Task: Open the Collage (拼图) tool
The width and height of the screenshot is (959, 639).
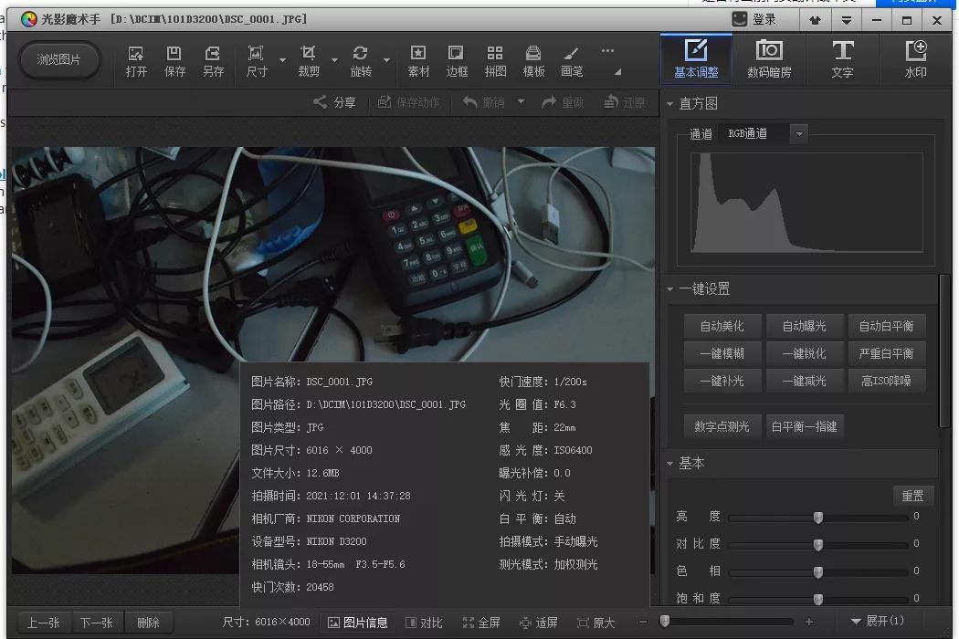Action: click(495, 60)
